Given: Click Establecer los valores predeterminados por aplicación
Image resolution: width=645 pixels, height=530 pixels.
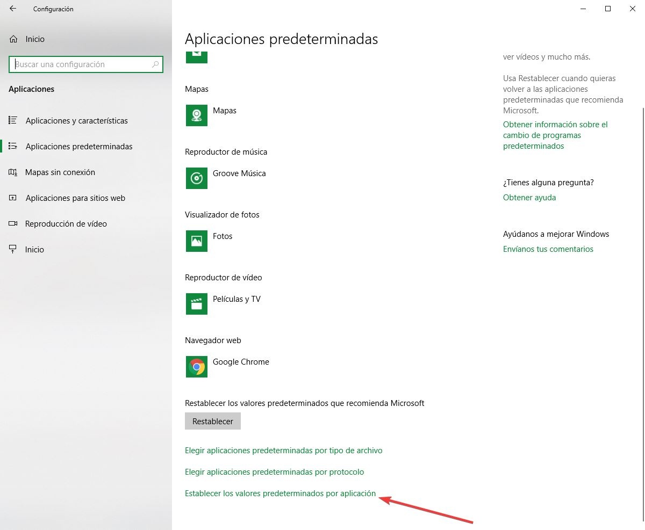Looking at the screenshot, I should coord(280,493).
